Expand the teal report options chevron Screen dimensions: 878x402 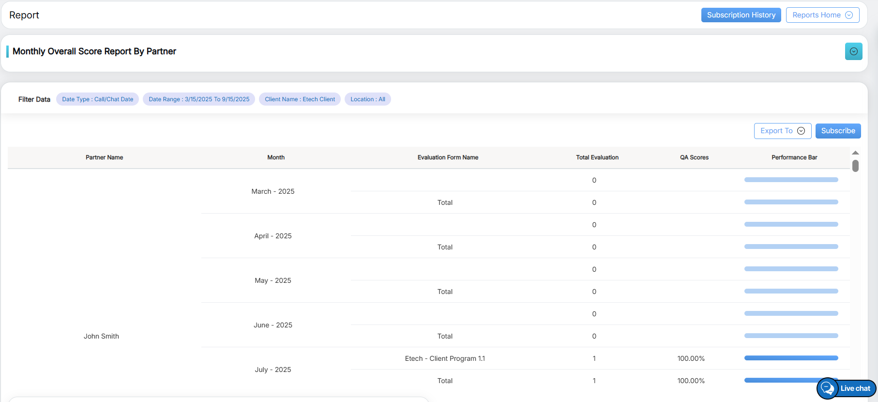(853, 51)
